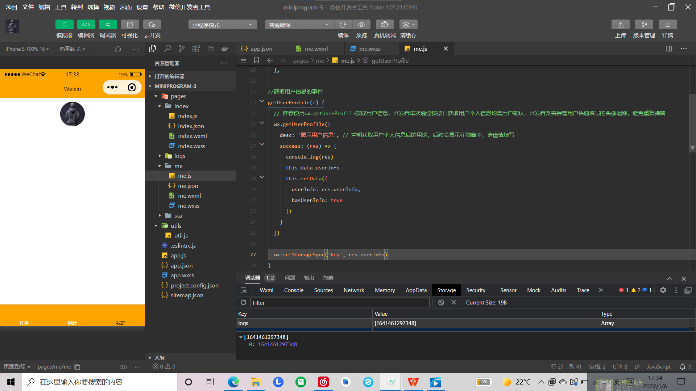The height and width of the screenshot is (391, 696).
Task: Switch to the Console tab
Action: click(x=294, y=290)
